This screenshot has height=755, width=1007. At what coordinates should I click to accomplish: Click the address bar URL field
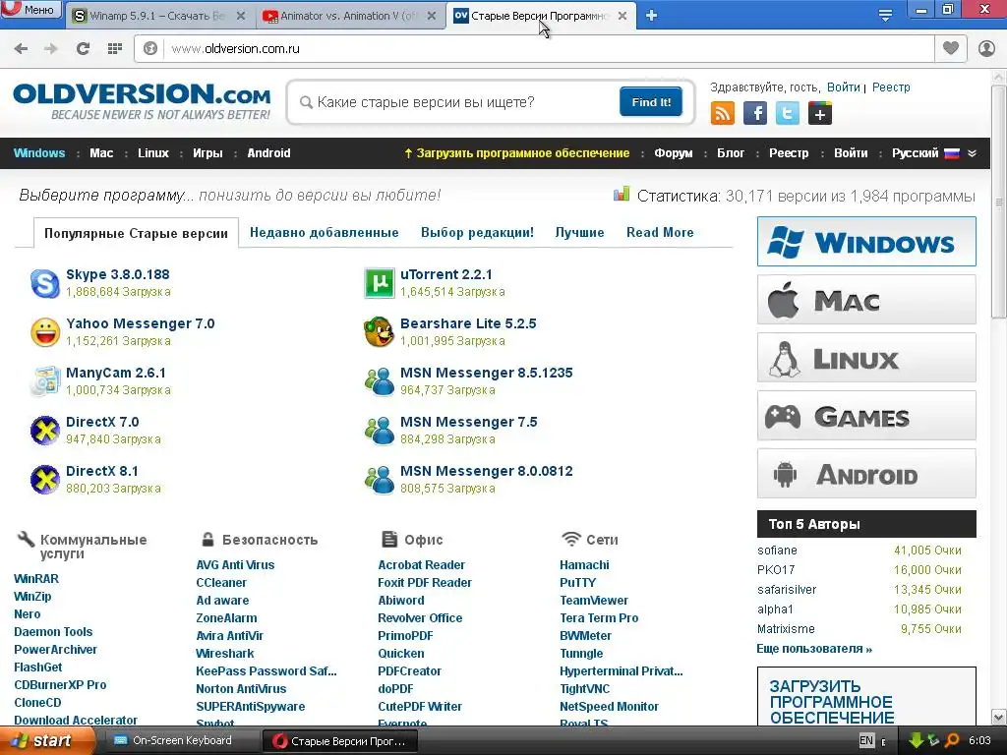click(x=549, y=49)
